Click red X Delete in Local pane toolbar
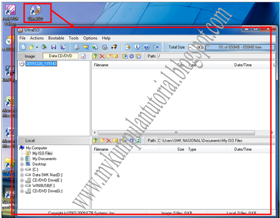The height and width of the screenshot is (218, 280). 109,141
